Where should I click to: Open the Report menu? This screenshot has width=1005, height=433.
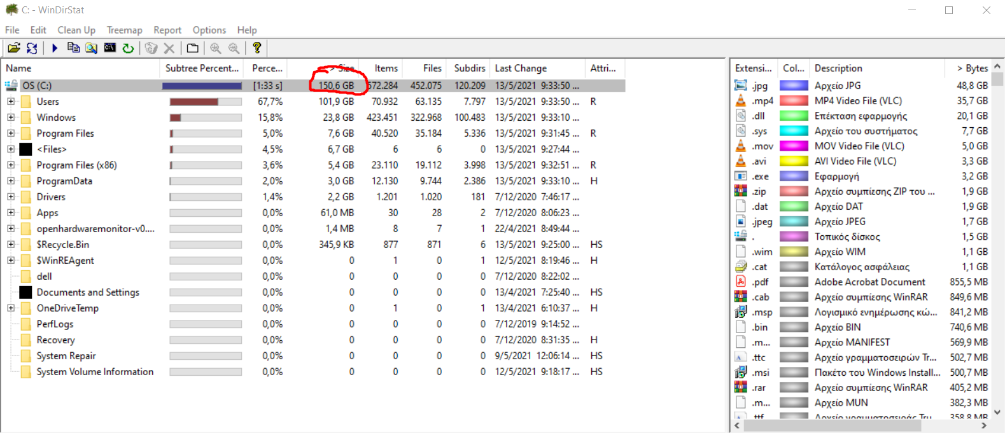(x=167, y=30)
